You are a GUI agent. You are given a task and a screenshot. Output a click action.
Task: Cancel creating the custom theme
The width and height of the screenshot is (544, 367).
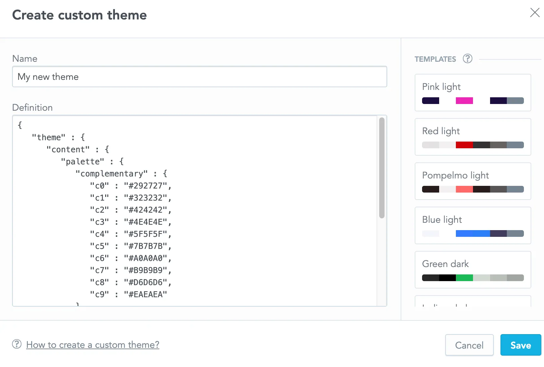[469, 345]
